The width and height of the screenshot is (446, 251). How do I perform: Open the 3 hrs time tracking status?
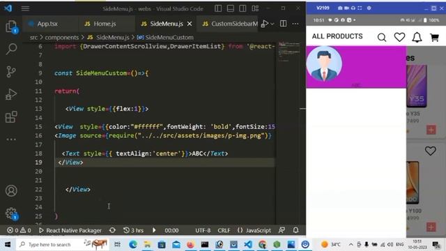tap(133, 230)
